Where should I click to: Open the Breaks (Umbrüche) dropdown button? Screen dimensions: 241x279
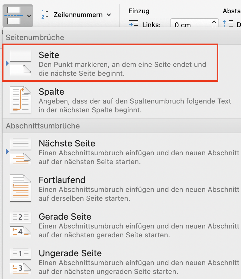(18, 16)
